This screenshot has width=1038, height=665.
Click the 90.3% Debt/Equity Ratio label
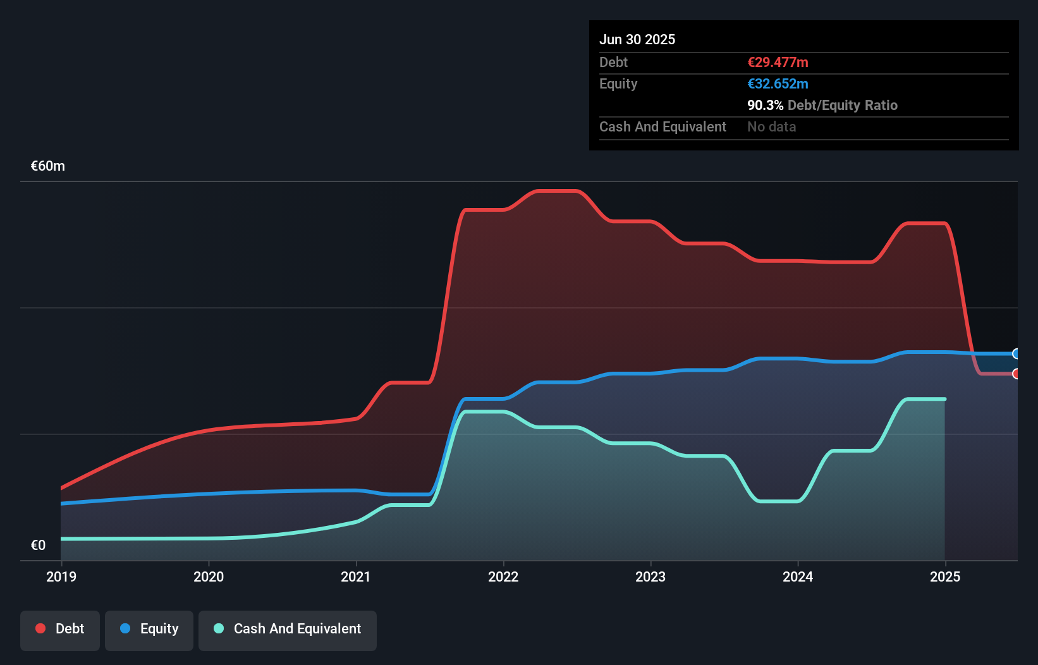click(822, 105)
